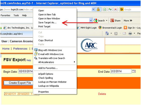141x105 pixels.
Task: Select Print Target from context menu
Action: 55,27
